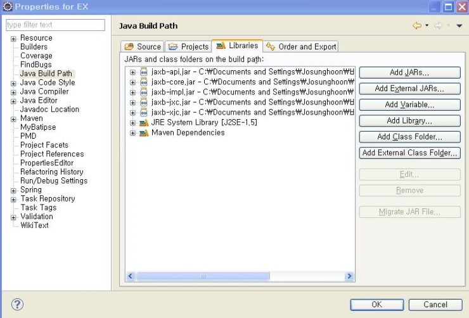The image size is (469, 318).
Task: Expand the jaxb-jxc.jar entry
Action: click(x=133, y=103)
